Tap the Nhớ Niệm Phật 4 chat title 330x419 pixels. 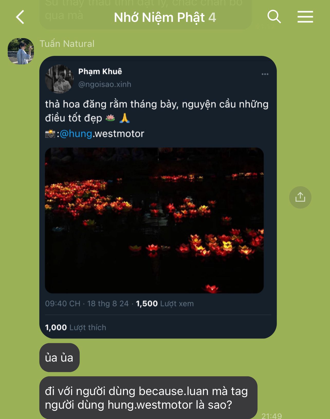(165, 17)
